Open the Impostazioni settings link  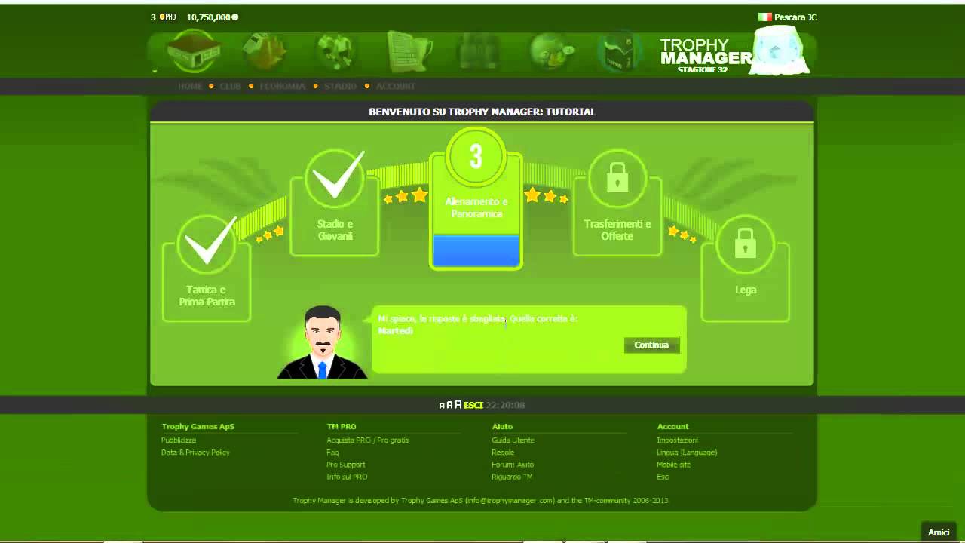pyautogui.click(x=678, y=440)
